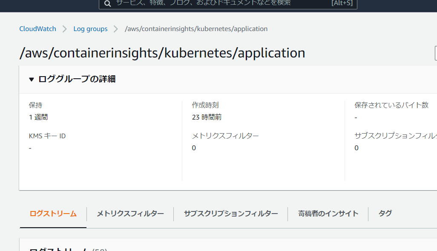The width and height of the screenshot is (437, 251).
Task: Select the ログストリーム tab
Action: [x=53, y=214]
